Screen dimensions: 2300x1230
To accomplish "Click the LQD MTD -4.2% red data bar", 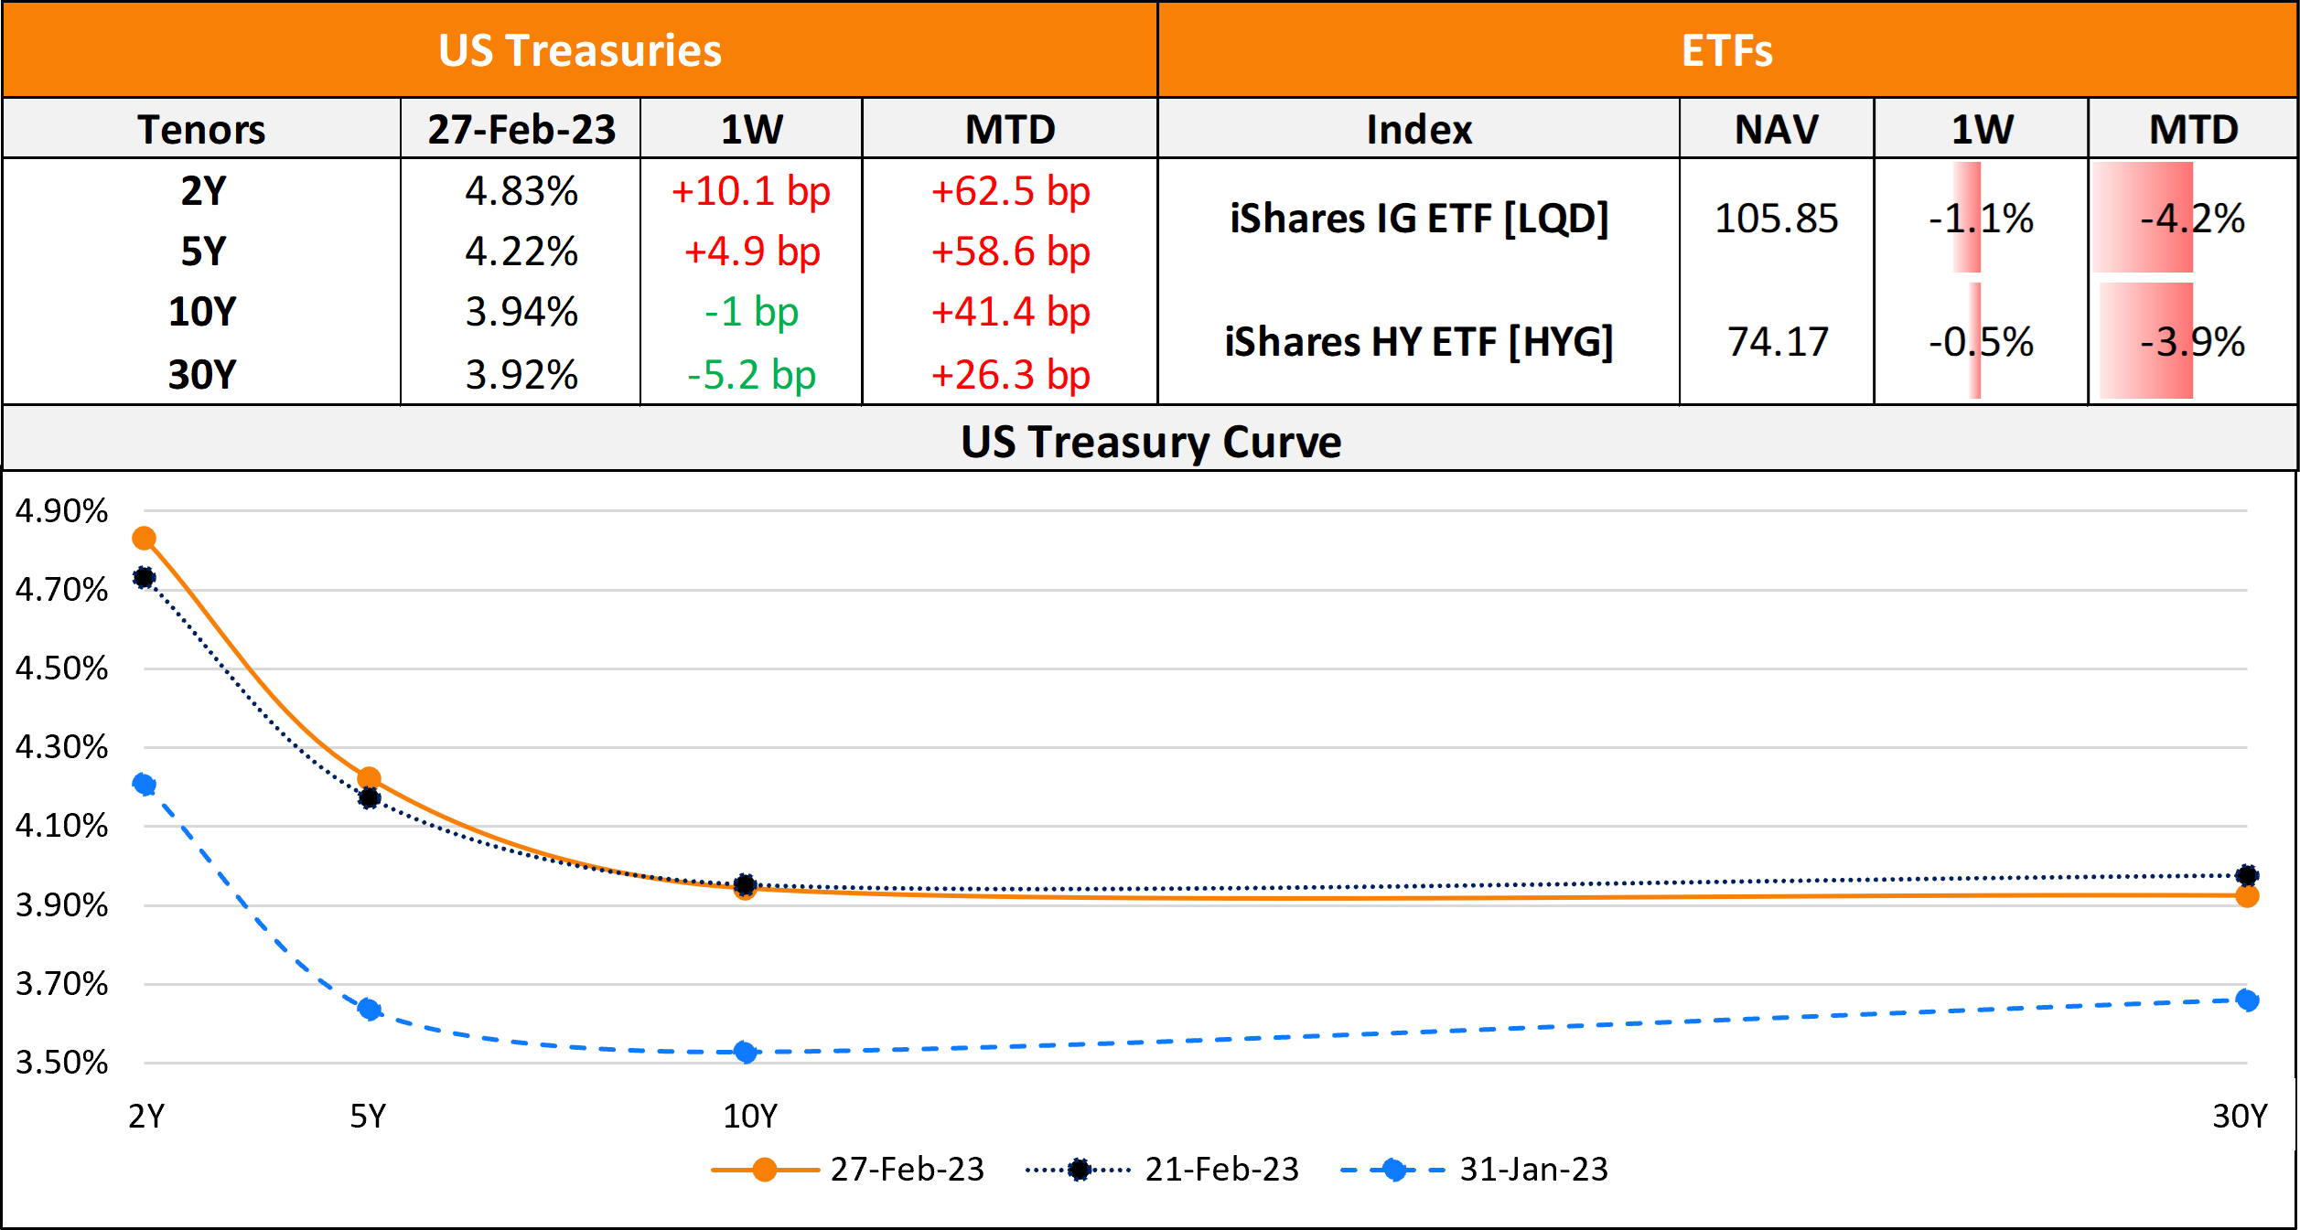I will 2144,218.
